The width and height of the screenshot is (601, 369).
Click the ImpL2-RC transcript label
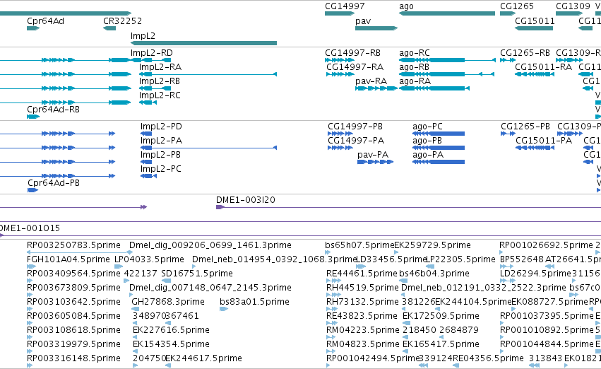[x=160, y=95]
